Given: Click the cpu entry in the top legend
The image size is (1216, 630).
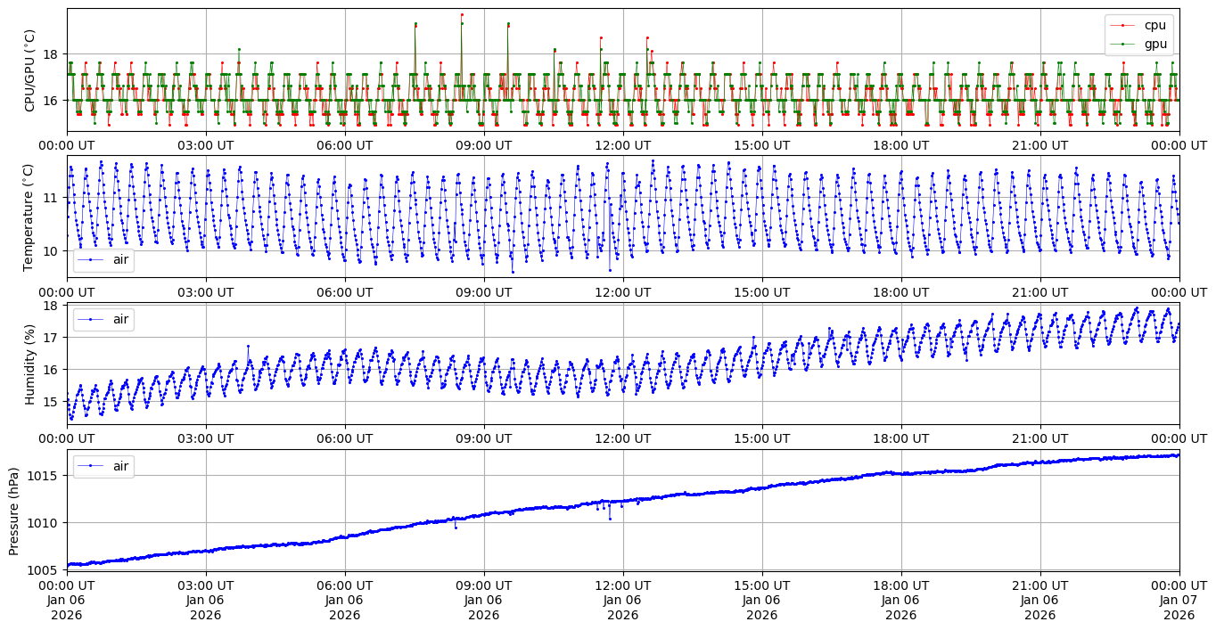Looking at the screenshot, I should click(1154, 25).
